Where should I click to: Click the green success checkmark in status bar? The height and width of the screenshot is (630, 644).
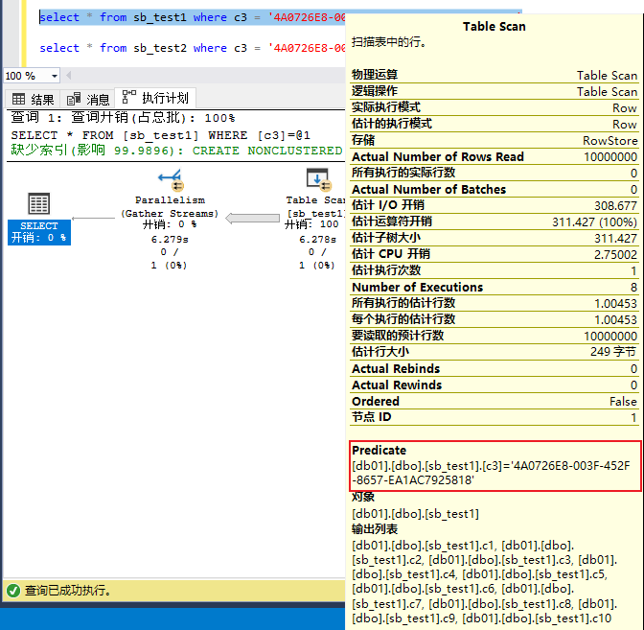[x=12, y=591]
